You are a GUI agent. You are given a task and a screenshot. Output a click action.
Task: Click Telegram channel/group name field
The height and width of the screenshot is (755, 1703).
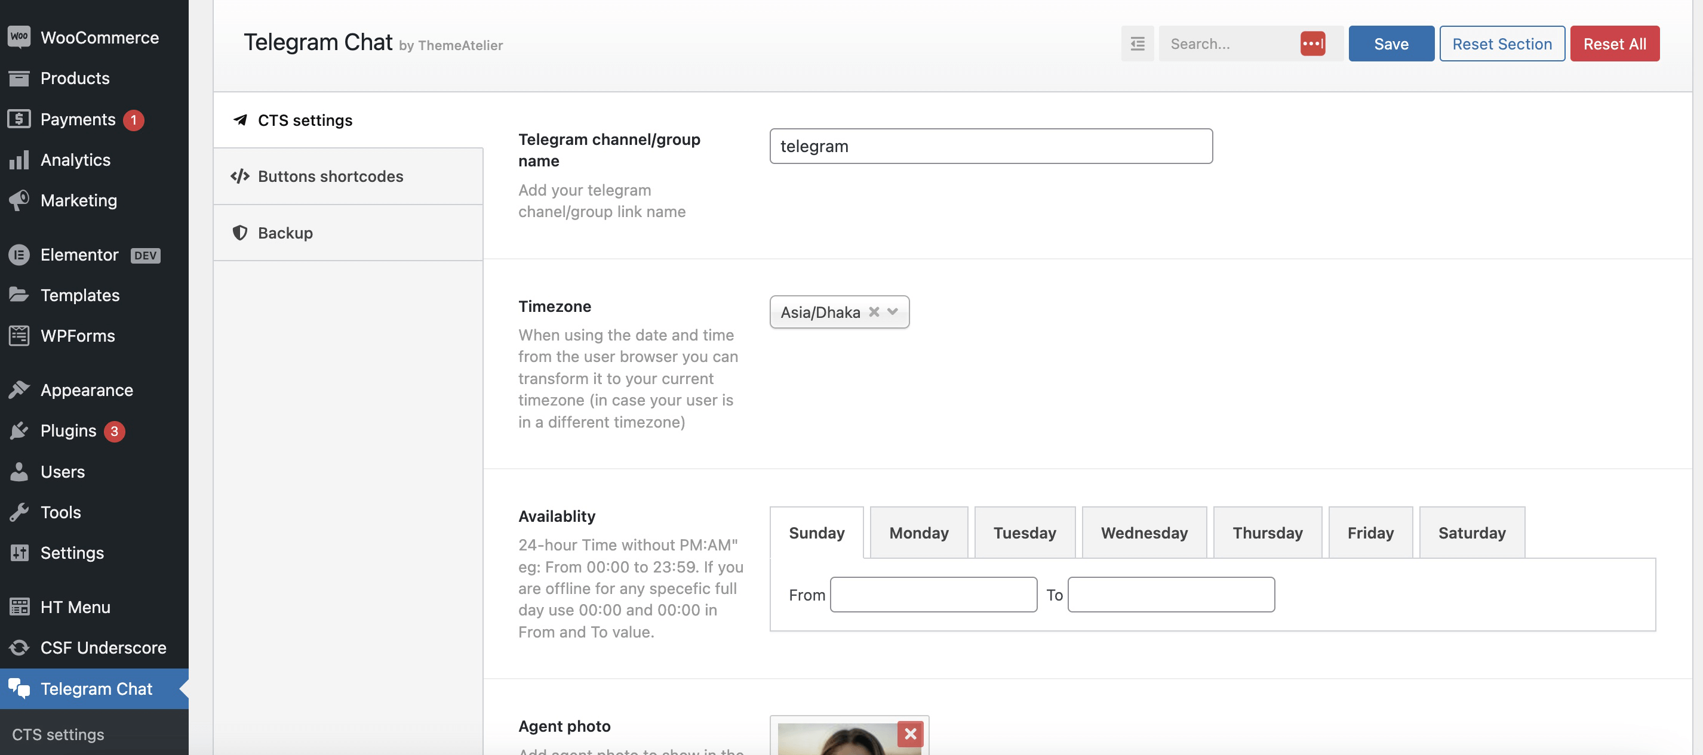pos(991,146)
